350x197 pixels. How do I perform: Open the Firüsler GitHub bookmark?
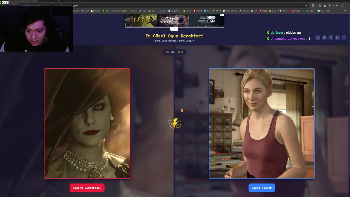pyautogui.click(x=282, y=11)
